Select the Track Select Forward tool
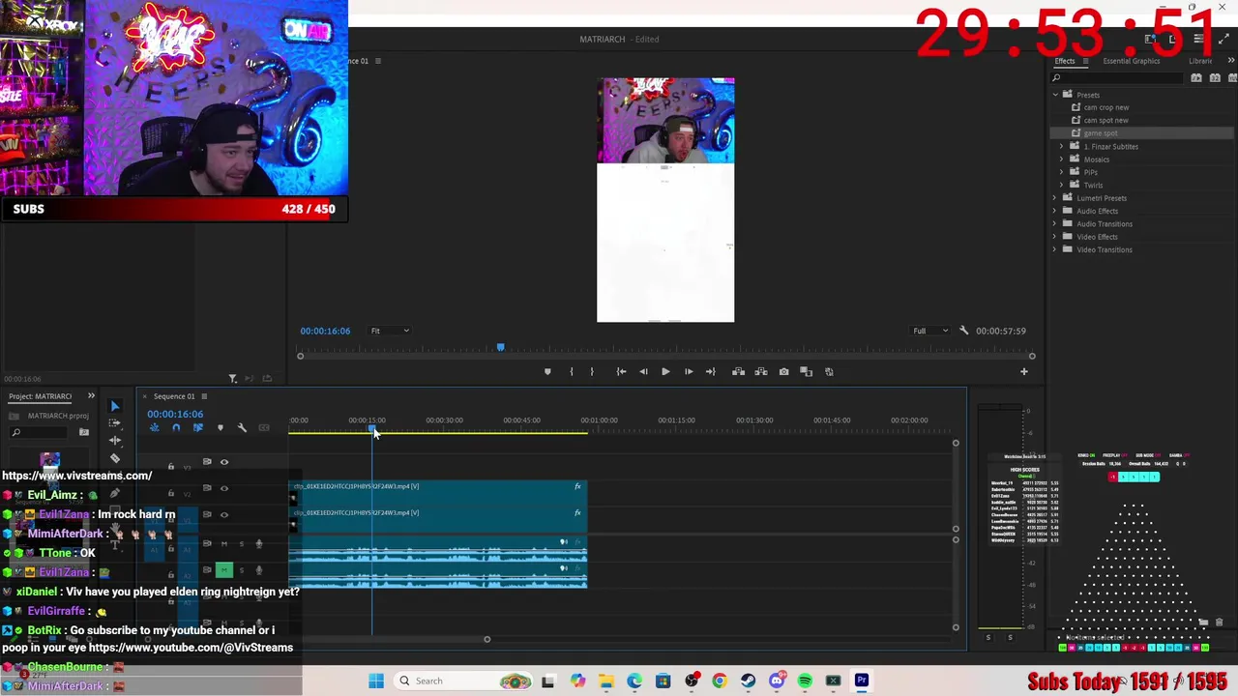 [115, 423]
